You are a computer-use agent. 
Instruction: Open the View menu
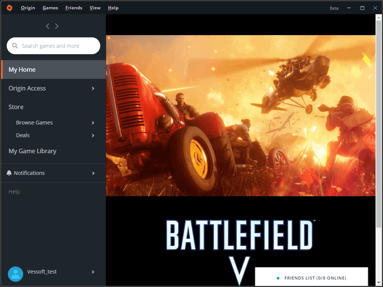[x=95, y=8]
